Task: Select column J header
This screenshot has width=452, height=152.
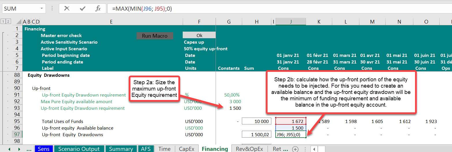Action: click(x=291, y=22)
